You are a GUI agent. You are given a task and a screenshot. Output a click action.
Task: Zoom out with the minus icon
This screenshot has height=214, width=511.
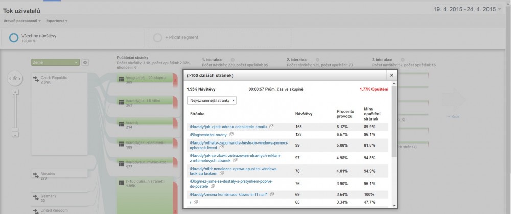(15, 134)
